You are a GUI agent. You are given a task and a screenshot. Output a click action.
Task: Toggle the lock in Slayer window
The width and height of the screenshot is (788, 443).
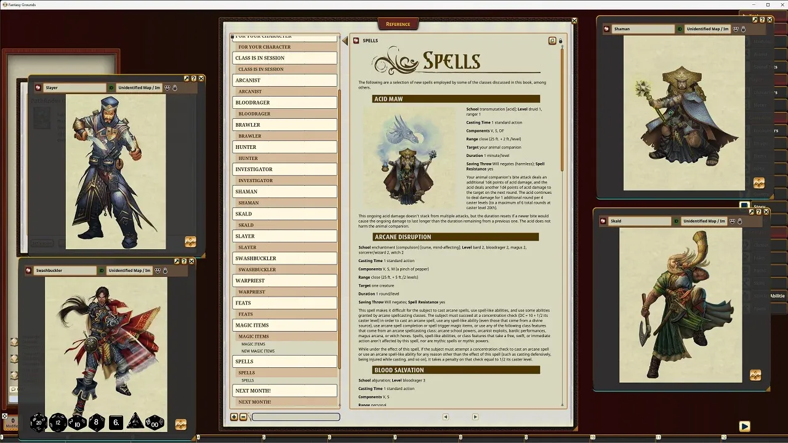coord(175,88)
